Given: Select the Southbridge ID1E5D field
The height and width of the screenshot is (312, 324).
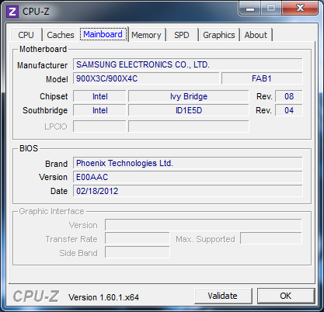Looking at the screenshot, I should pyautogui.click(x=189, y=110).
